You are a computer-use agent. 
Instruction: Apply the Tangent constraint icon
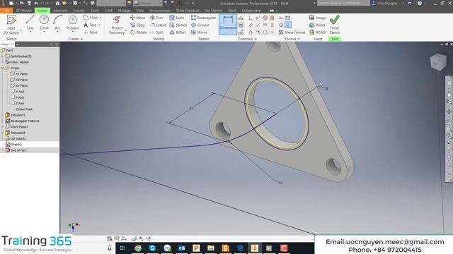[251, 32]
